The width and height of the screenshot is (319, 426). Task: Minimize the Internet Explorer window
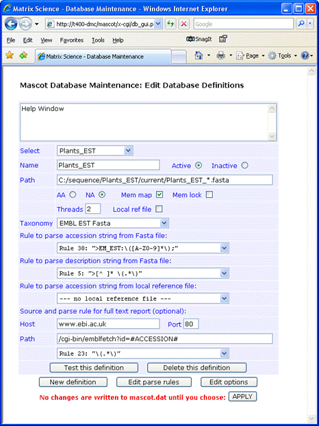287,9
